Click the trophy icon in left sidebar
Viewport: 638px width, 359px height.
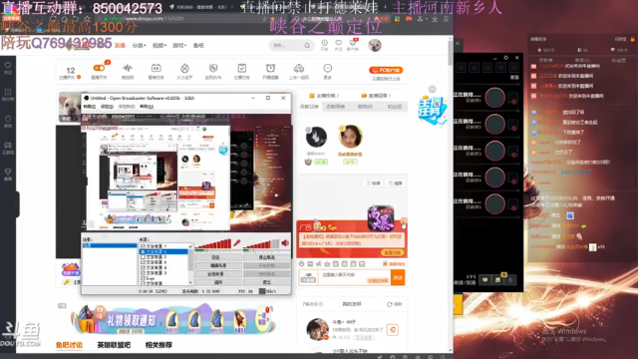[8, 172]
